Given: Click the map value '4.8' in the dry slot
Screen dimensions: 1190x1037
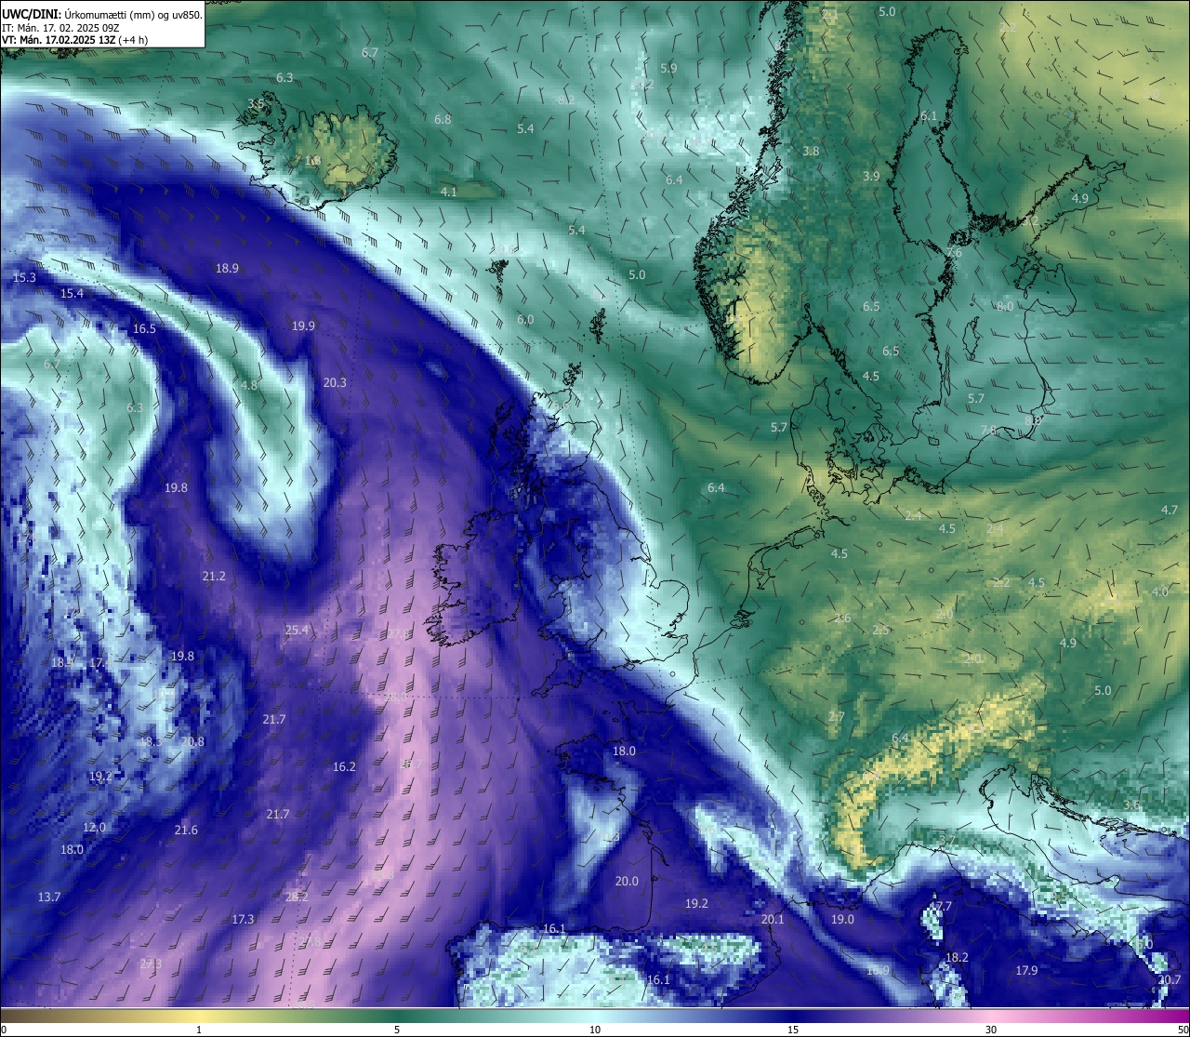Looking at the screenshot, I should click(249, 385).
